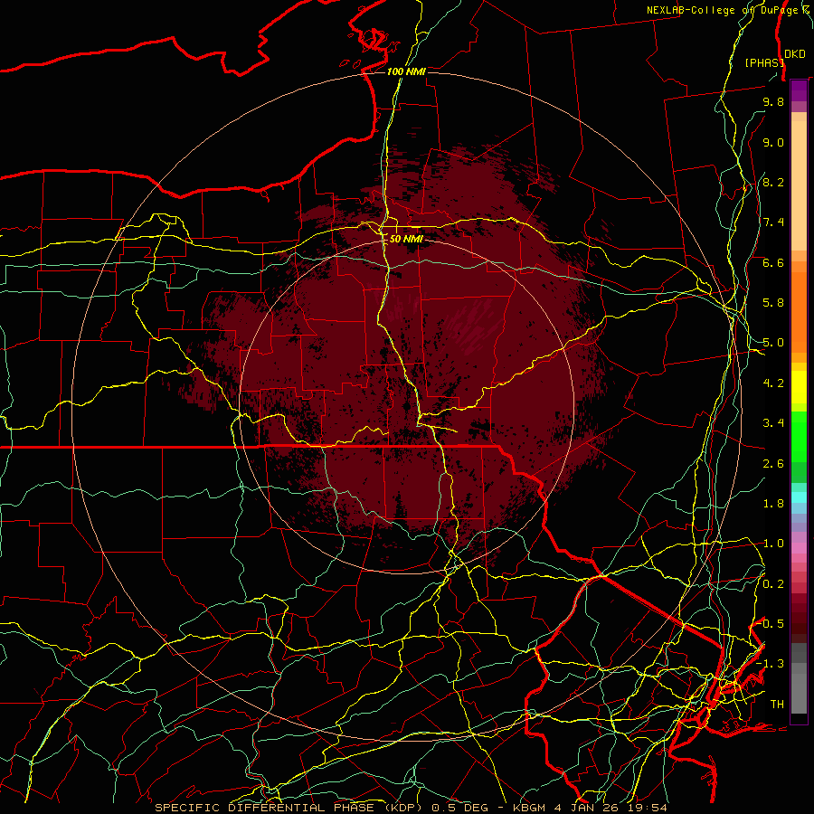The width and height of the screenshot is (814, 814).
Task: Select the pink color bar segment
Action: click(x=799, y=548)
